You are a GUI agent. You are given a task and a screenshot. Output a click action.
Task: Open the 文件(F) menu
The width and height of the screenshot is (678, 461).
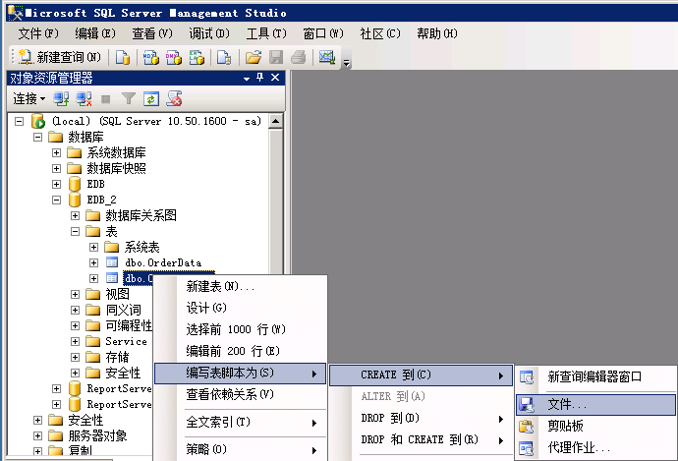38,33
